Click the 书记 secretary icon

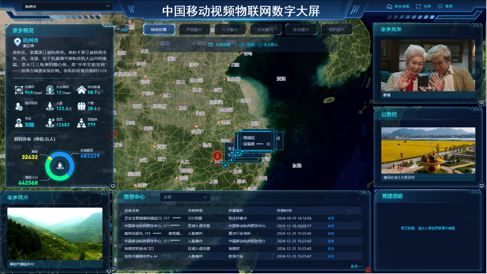(x=18, y=123)
